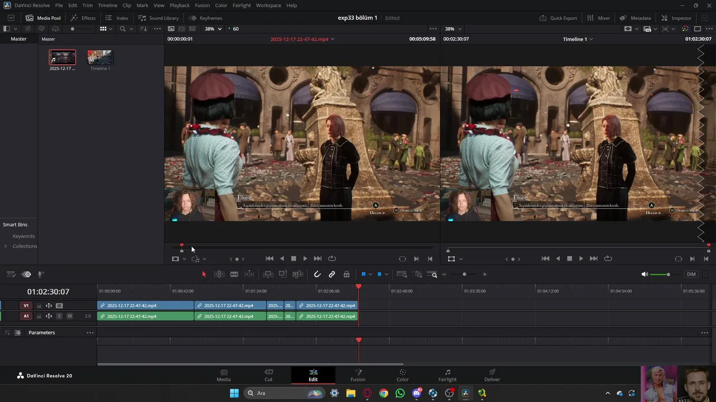Lock the V1 video track
The height and width of the screenshot is (402, 716).
point(39,306)
